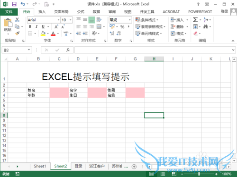Click the Wrap Text icon
237x177 pixels.
(99, 20)
